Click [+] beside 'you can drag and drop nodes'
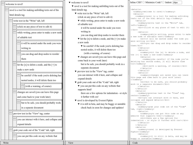The width and height of the screenshot is (193, 145). tap(19, 54)
